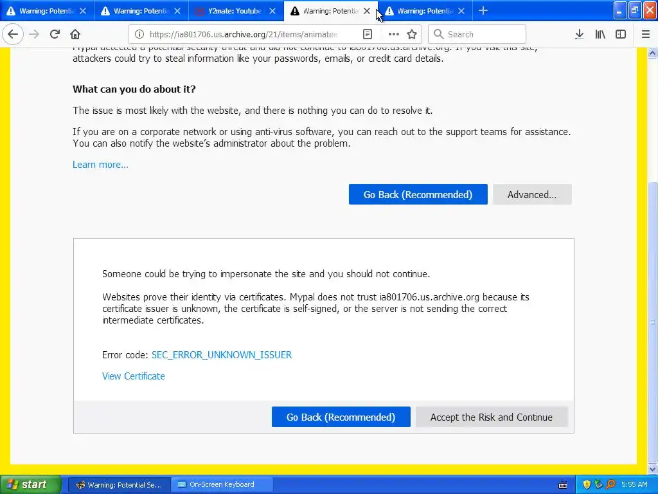The height and width of the screenshot is (494, 658).
Task: Open the View Certificate link
Action: (x=134, y=376)
